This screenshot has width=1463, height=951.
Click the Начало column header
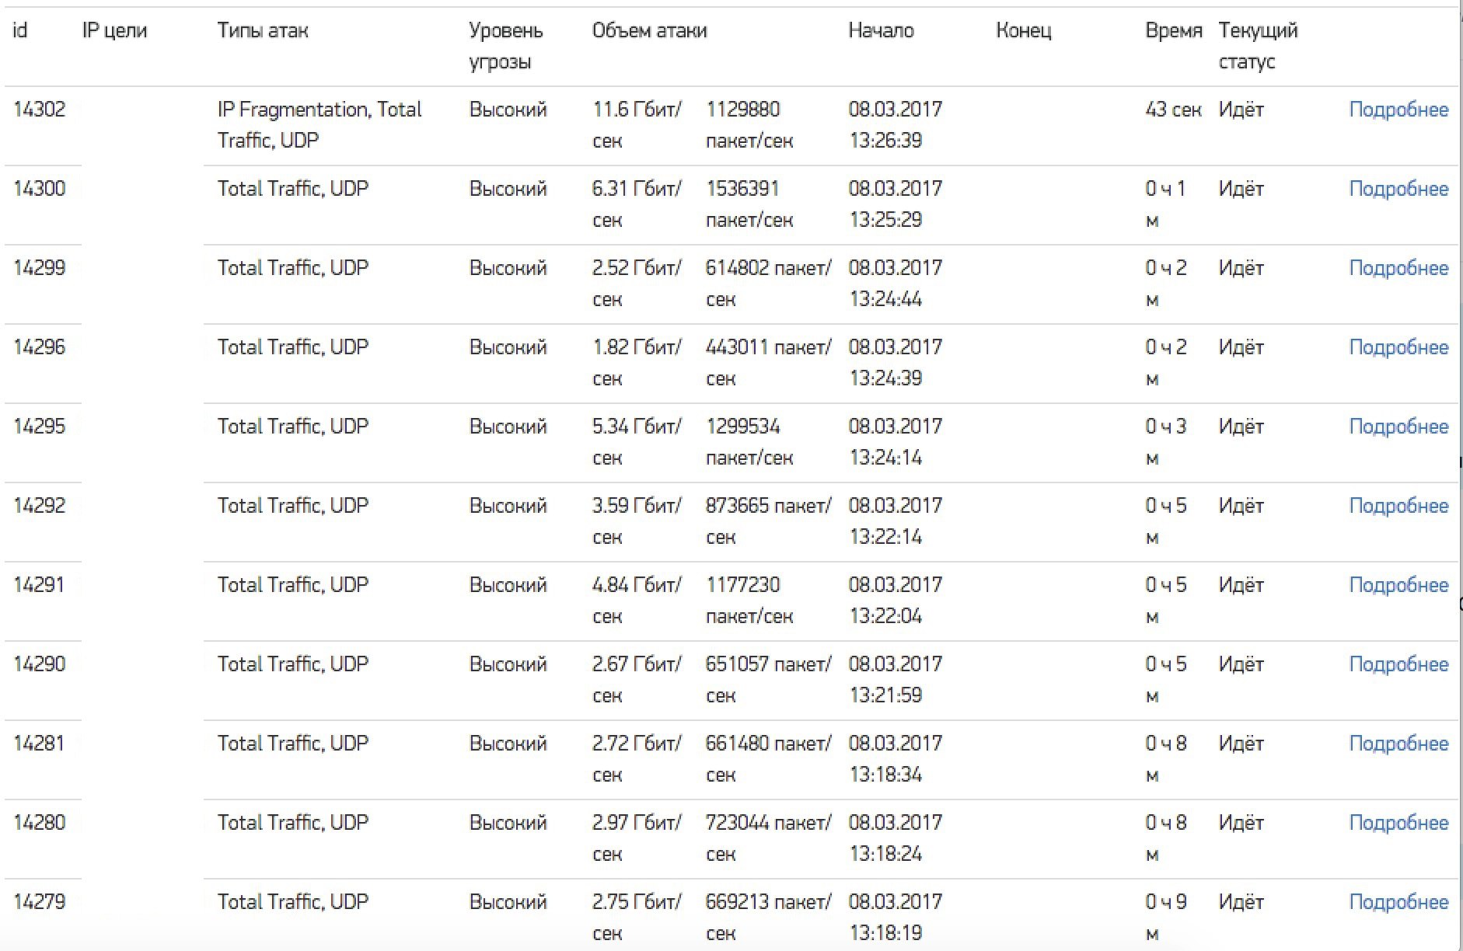tap(881, 30)
